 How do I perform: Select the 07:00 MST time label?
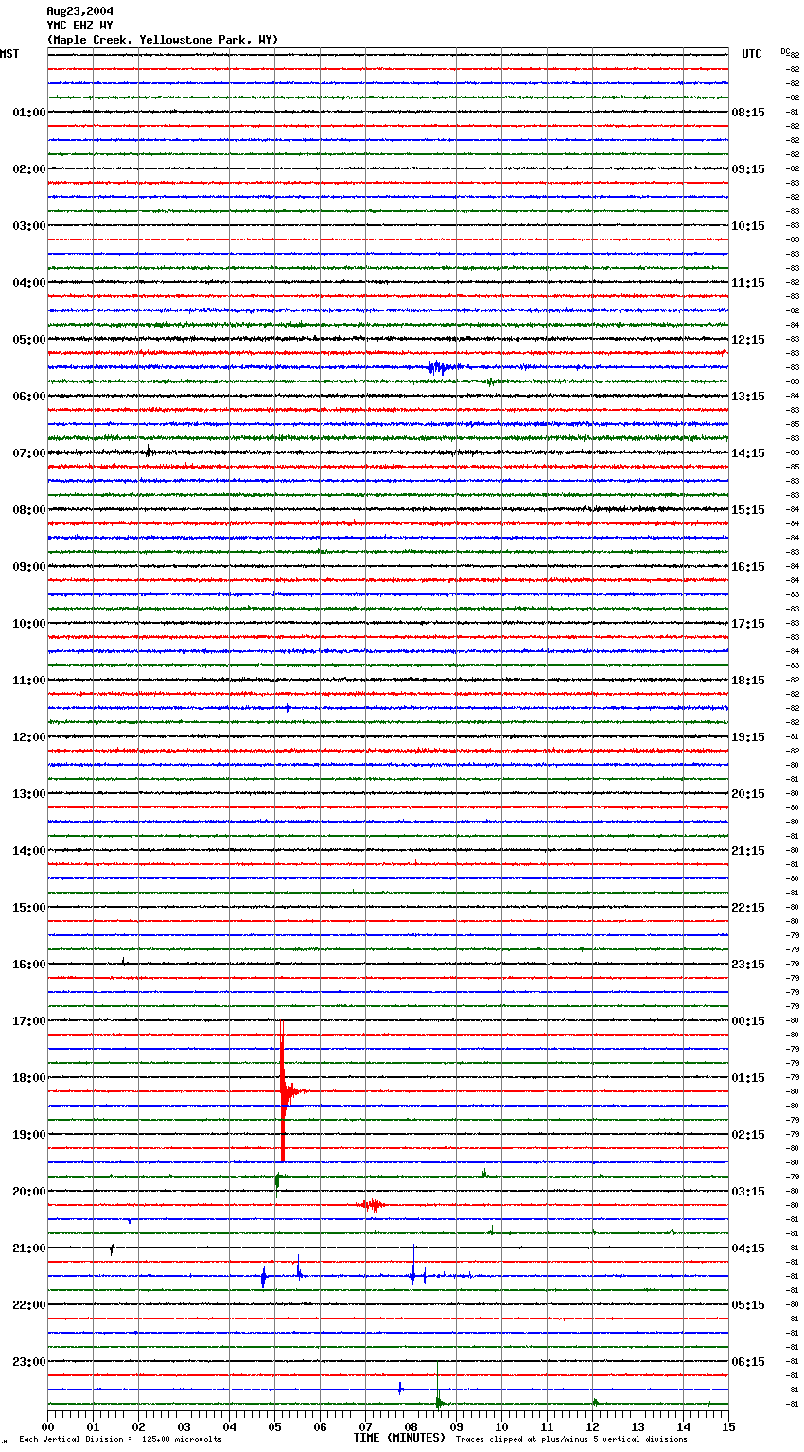point(29,453)
